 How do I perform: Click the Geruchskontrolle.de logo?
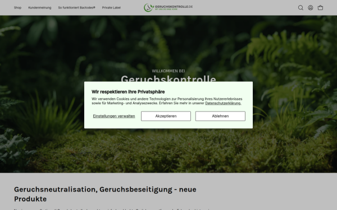coord(168,7)
